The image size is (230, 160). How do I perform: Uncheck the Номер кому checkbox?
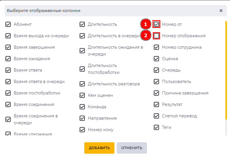82,130
